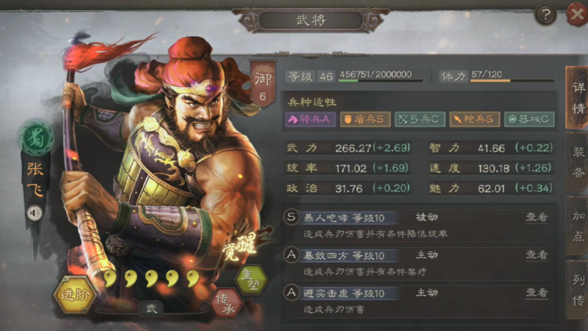
Task: Click the question mark help icon
Action: 545,15
